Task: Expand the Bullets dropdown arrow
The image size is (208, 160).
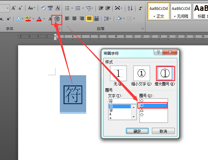Action: tap(72, 8)
